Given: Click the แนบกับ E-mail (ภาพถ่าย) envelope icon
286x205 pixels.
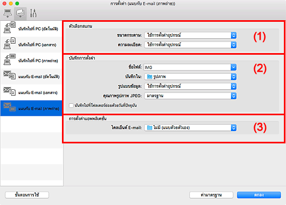Looking at the screenshot, I should (x=10, y=107).
